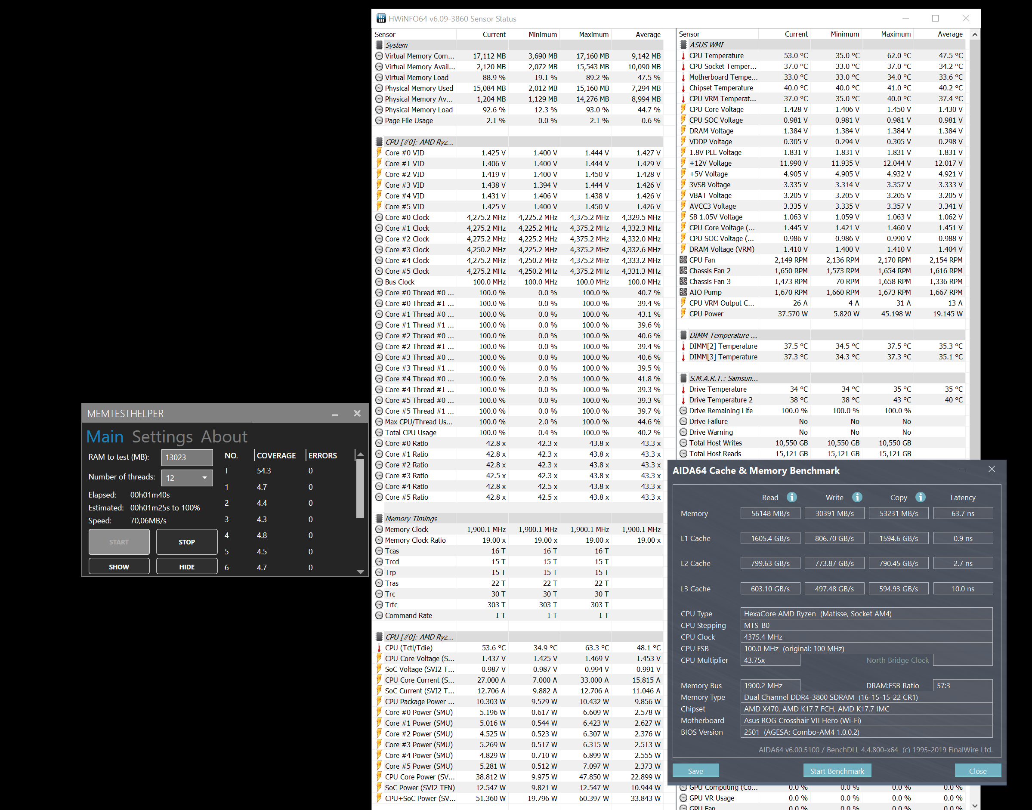Click the CPU Temperature thermometer icon
The height and width of the screenshot is (810, 1032).
click(x=683, y=56)
